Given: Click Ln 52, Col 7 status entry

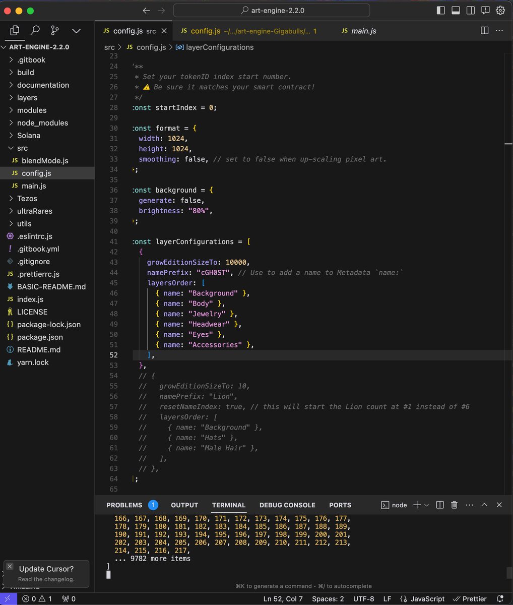Looking at the screenshot, I should coord(283,599).
